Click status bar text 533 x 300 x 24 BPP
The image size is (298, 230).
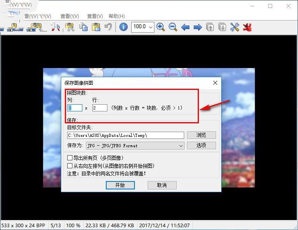pos(23,226)
